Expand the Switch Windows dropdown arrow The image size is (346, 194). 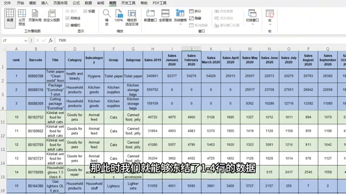252,24
